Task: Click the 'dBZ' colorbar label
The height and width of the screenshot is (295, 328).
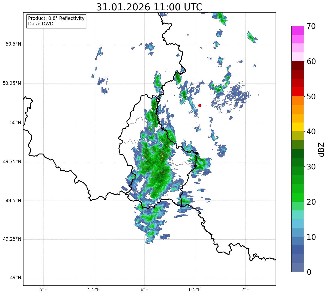Action: pyautogui.click(x=321, y=149)
